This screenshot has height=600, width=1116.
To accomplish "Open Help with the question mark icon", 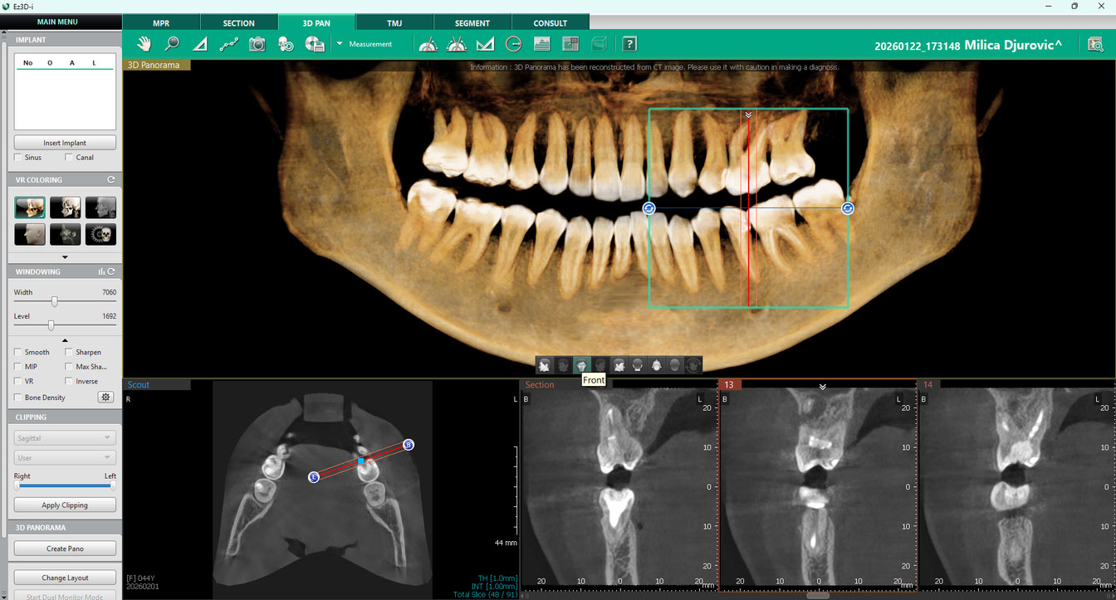I will [x=630, y=44].
